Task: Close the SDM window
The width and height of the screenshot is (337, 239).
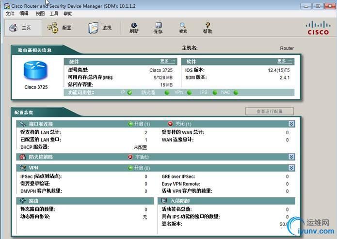Action: 330,6
